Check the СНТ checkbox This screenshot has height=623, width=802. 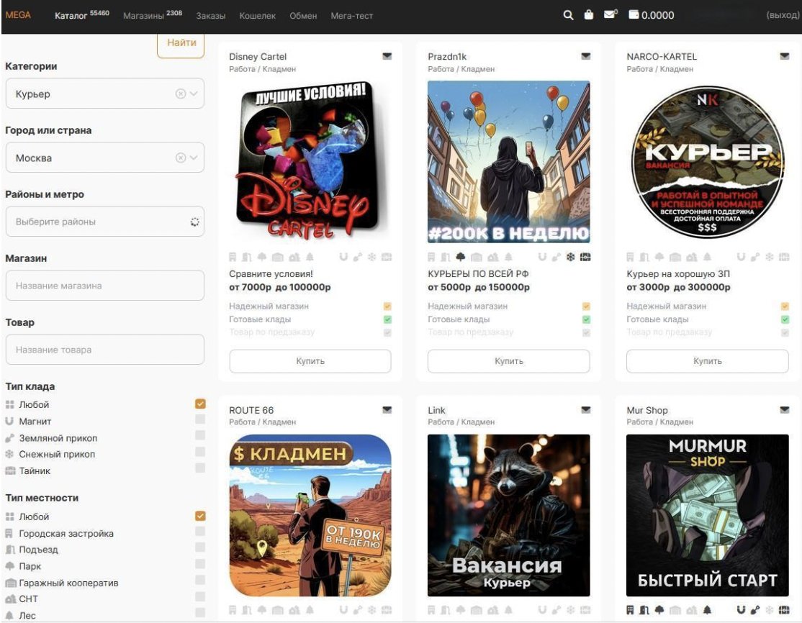click(200, 596)
